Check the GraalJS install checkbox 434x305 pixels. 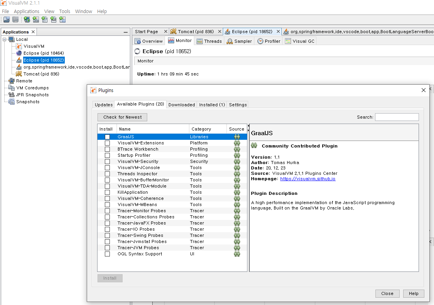pos(108,137)
